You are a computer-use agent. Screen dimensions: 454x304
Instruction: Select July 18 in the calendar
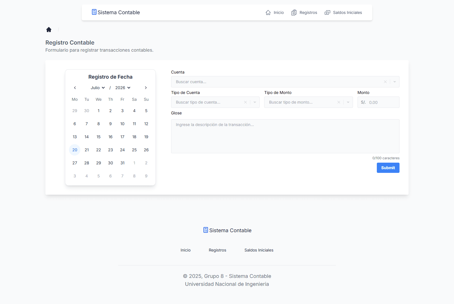pos(134,137)
